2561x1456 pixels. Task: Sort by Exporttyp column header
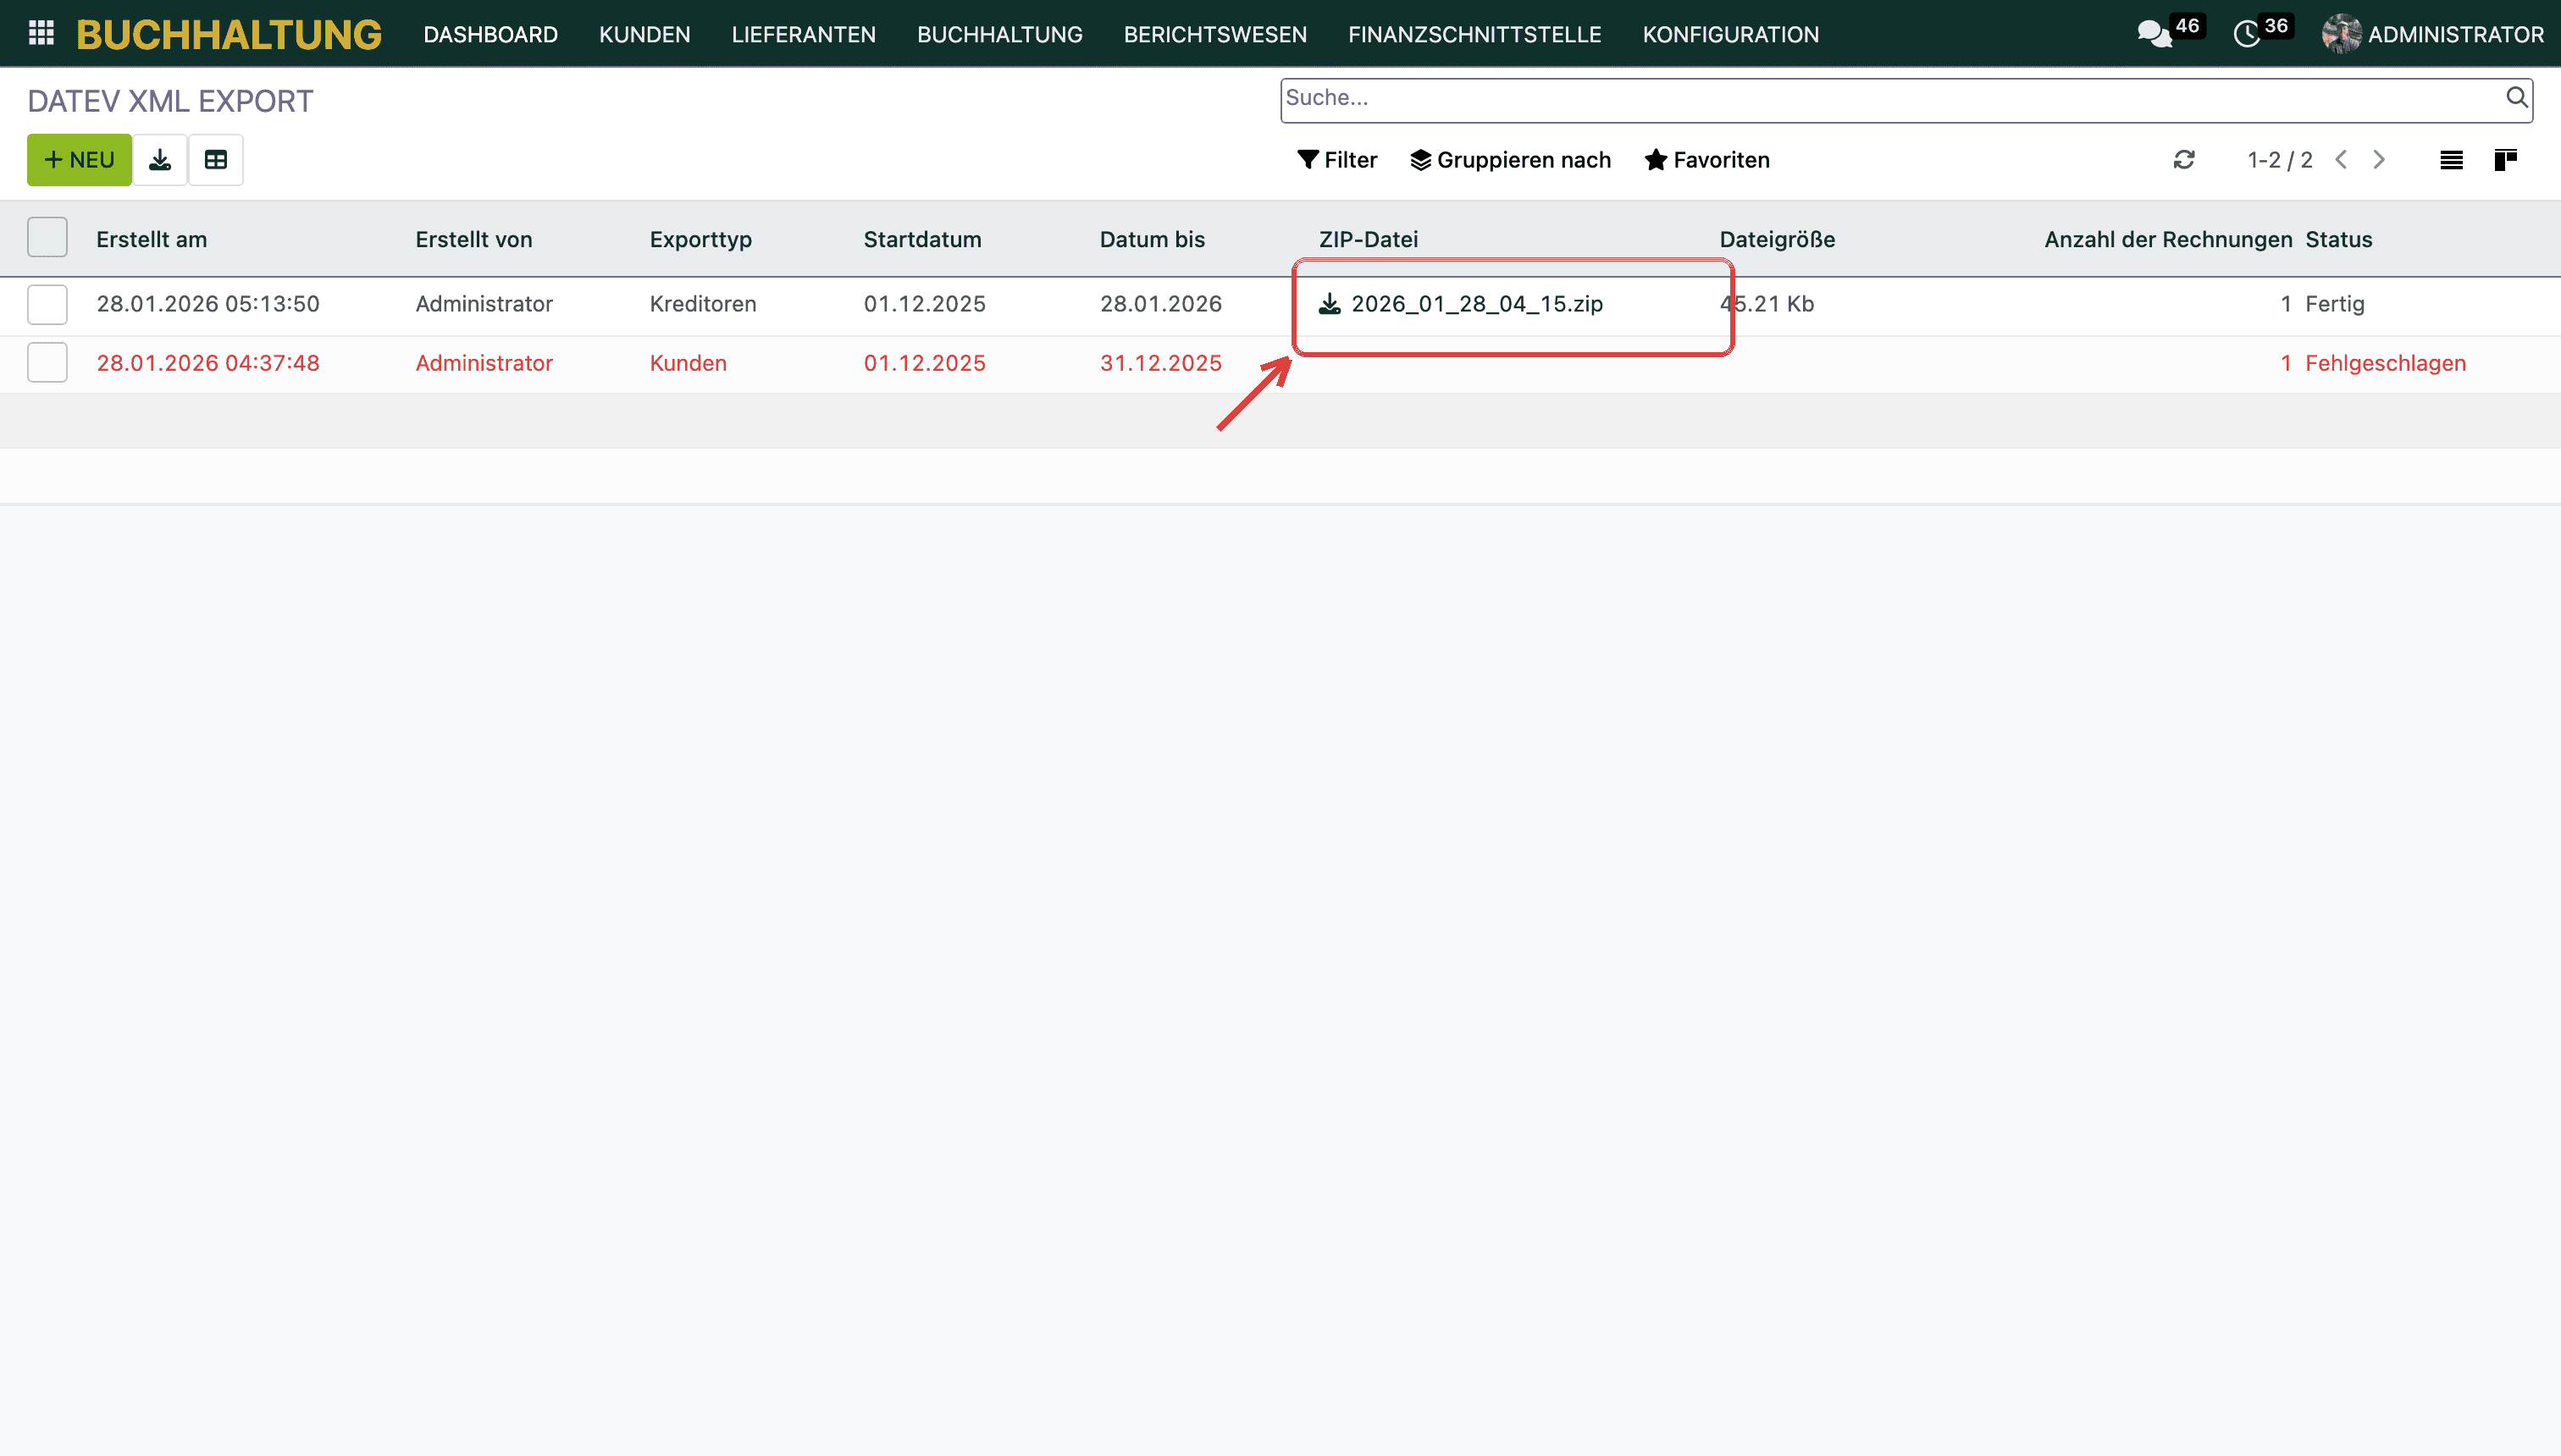(x=700, y=239)
